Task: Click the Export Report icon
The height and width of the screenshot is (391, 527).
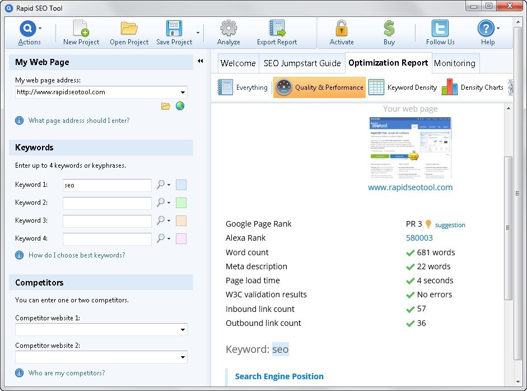Action: 277,29
